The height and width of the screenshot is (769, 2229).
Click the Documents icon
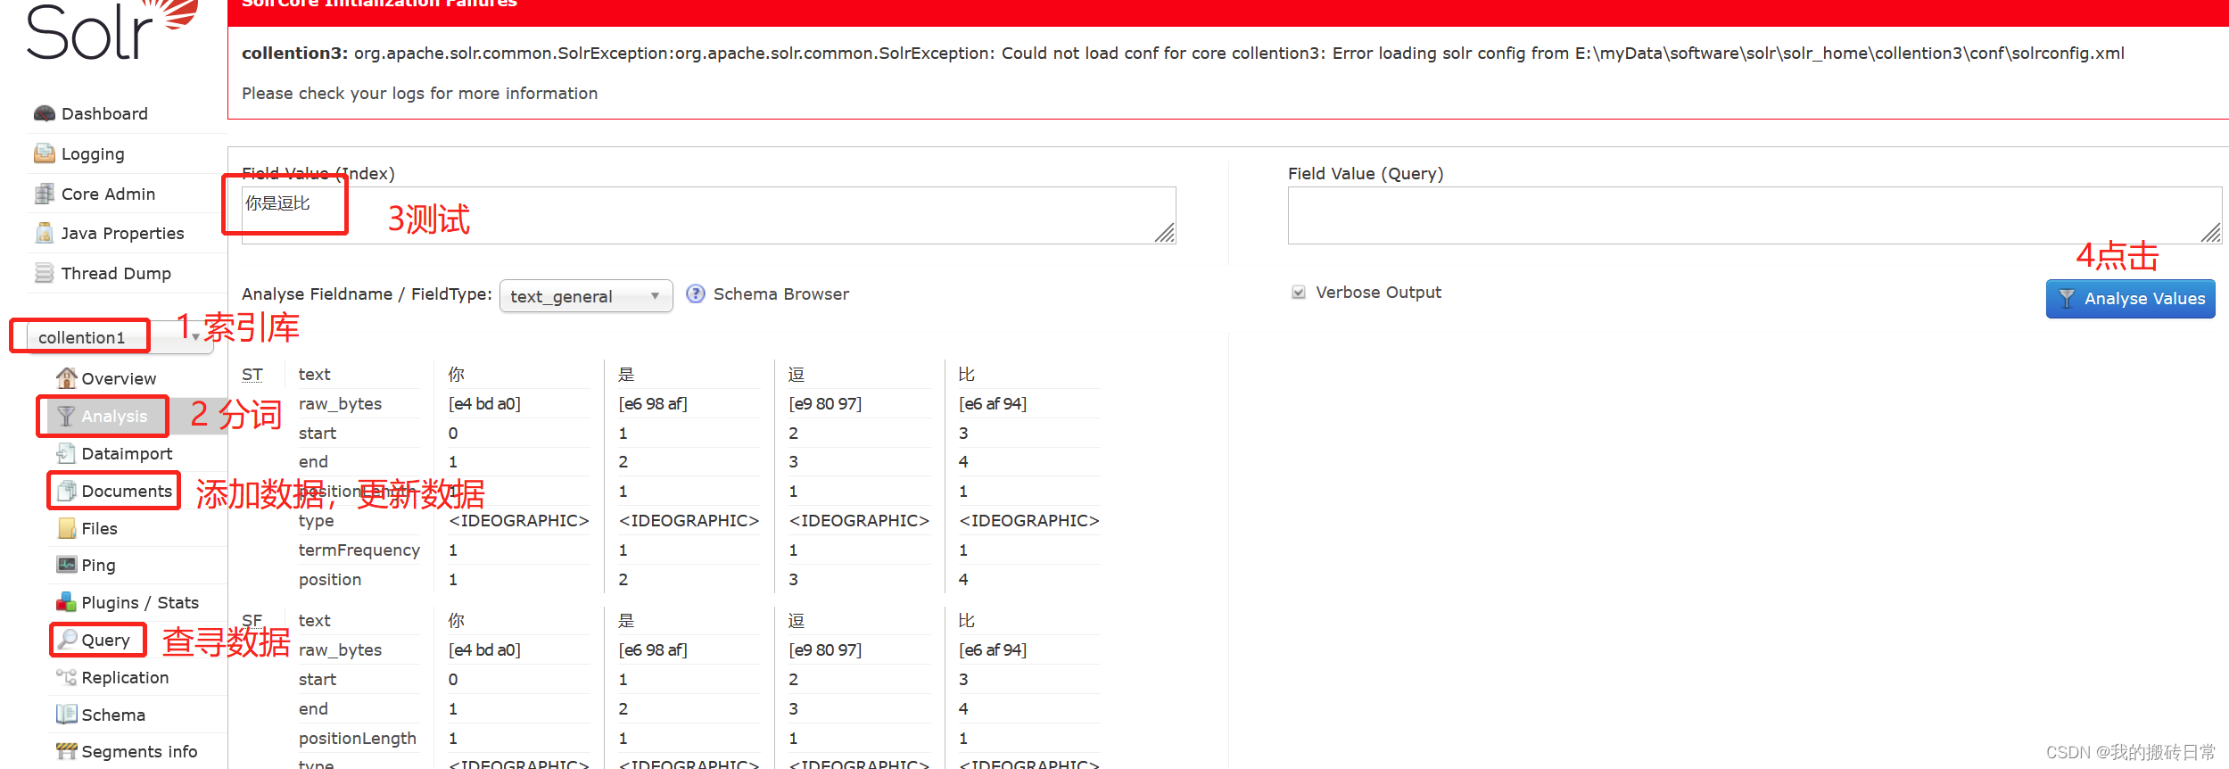pos(66,491)
